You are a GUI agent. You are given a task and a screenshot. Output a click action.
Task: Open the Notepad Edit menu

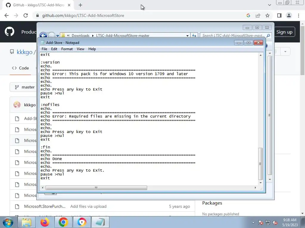(x=54, y=49)
